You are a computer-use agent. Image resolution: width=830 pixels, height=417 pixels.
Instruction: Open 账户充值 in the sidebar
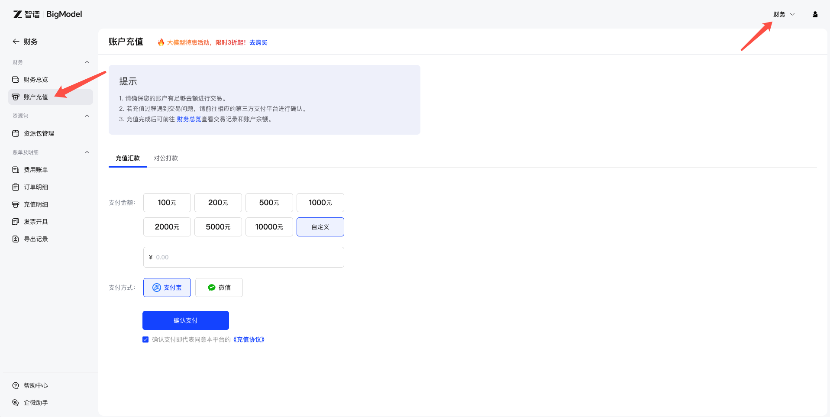click(x=51, y=97)
